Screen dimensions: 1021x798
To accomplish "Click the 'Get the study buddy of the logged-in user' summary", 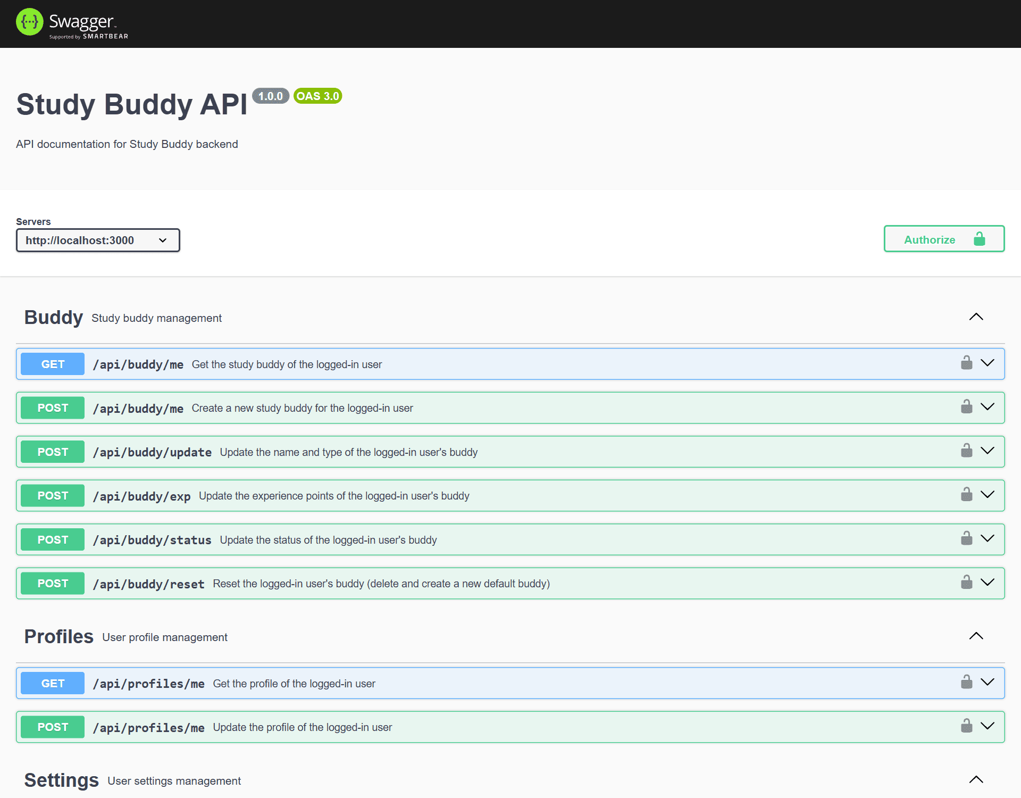I will pos(287,364).
